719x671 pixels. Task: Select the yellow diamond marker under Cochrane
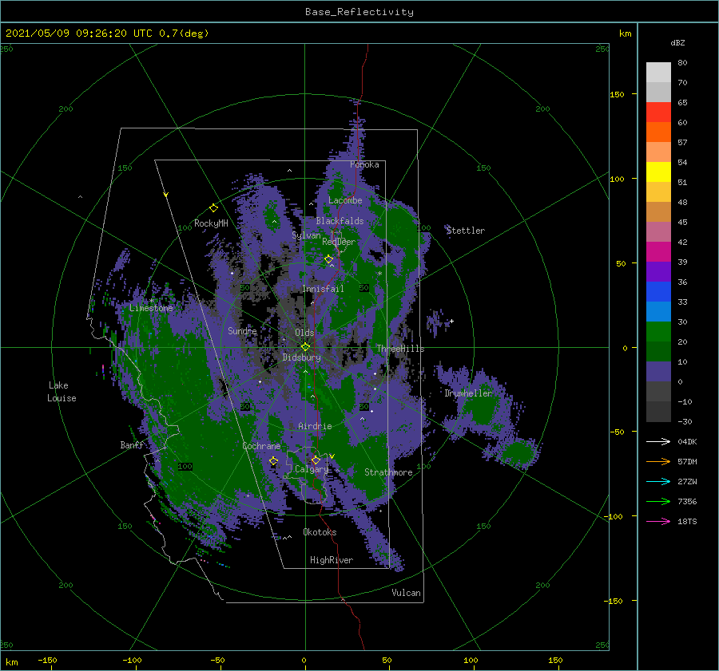[x=274, y=461]
